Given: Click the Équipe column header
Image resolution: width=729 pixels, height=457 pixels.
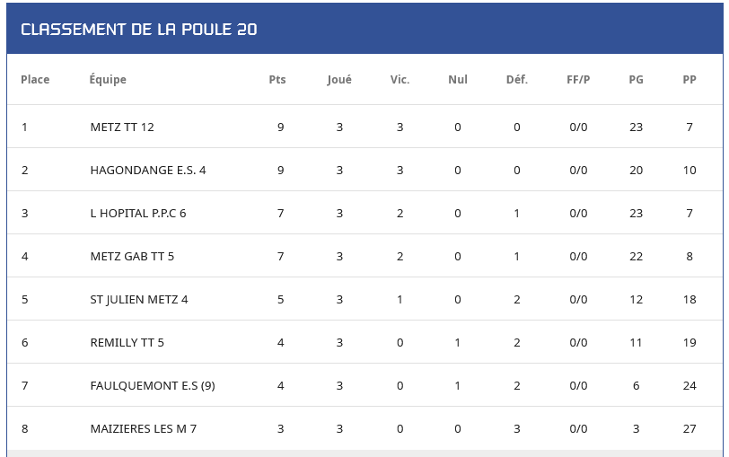Looking at the screenshot, I should [108, 80].
